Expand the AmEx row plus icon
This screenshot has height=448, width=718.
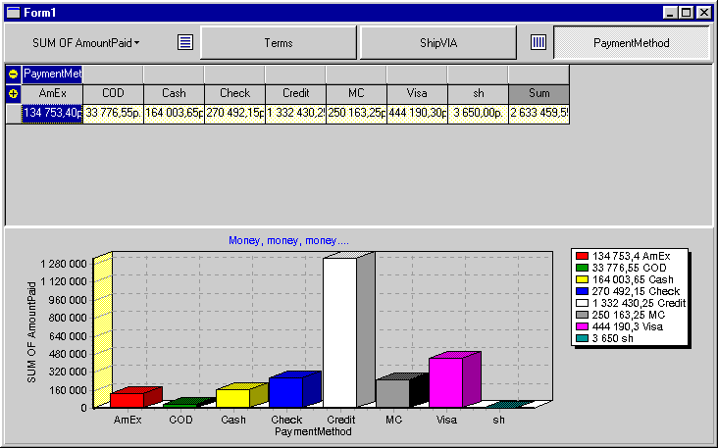tap(13, 93)
